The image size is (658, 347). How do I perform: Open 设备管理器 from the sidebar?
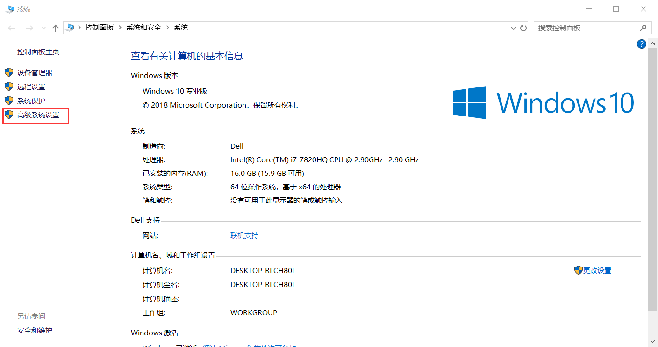pos(35,72)
